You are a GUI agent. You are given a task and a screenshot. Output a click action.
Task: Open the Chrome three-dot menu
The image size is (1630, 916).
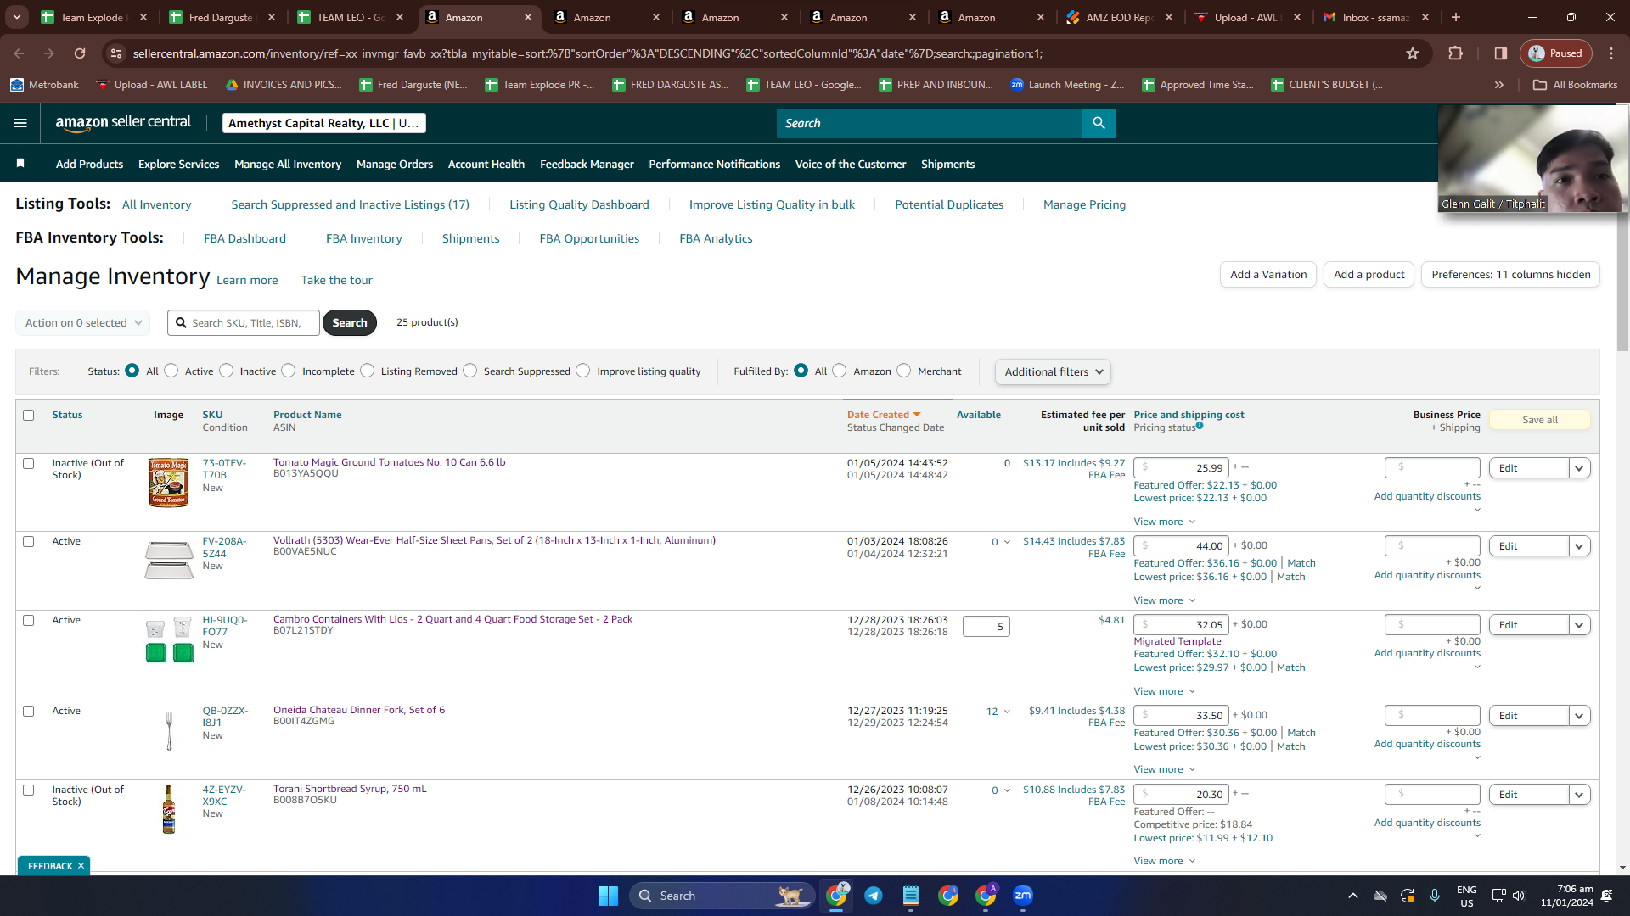click(x=1611, y=53)
